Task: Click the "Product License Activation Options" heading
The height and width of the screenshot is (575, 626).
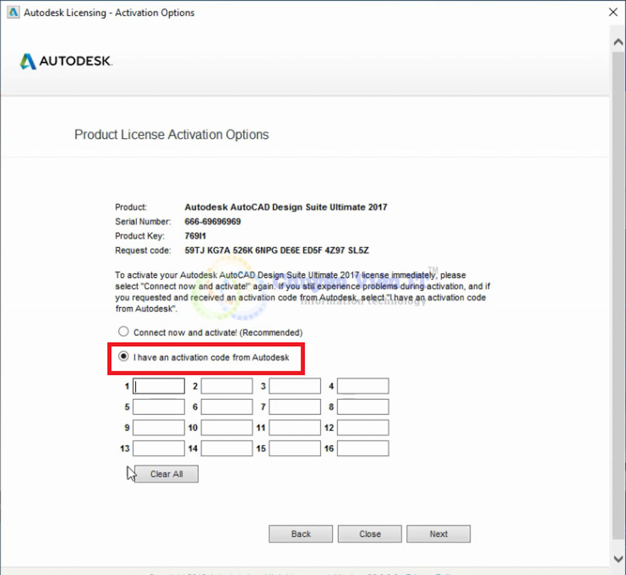Action: (x=172, y=134)
